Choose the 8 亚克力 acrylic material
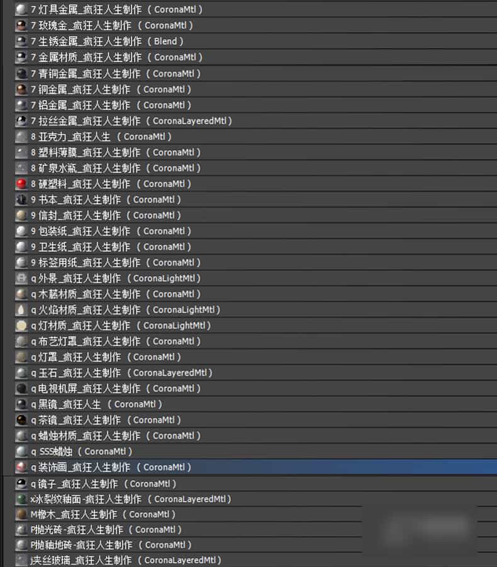Screen dimensions: 497x567 (x=101, y=137)
